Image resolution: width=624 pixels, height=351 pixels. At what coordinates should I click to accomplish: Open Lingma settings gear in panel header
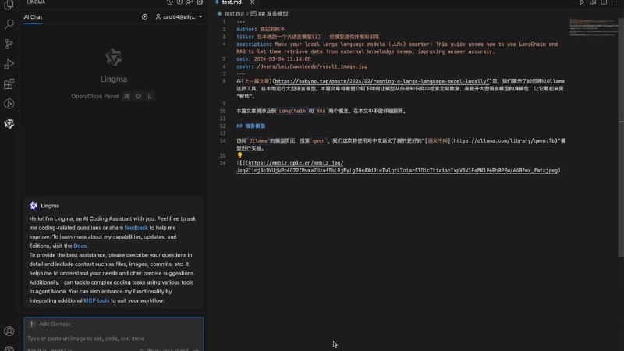click(200, 3)
